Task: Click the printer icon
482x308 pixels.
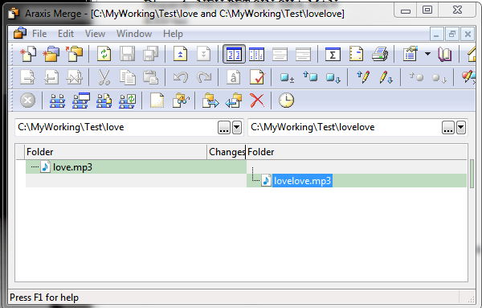Action: 379,54
